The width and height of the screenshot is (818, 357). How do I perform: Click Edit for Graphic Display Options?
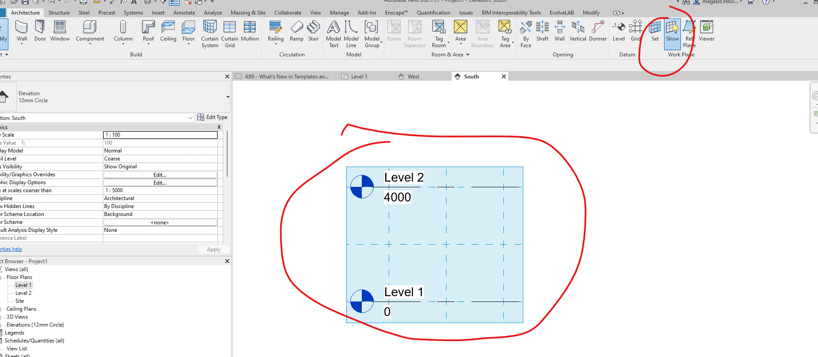coord(160,182)
